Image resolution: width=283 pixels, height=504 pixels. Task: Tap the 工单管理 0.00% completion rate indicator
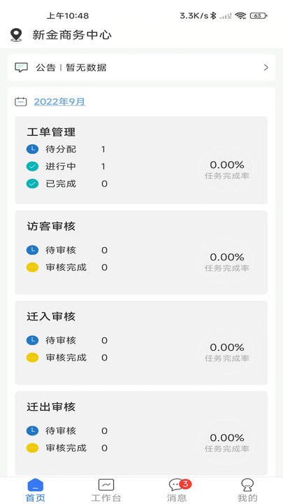[x=227, y=169]
